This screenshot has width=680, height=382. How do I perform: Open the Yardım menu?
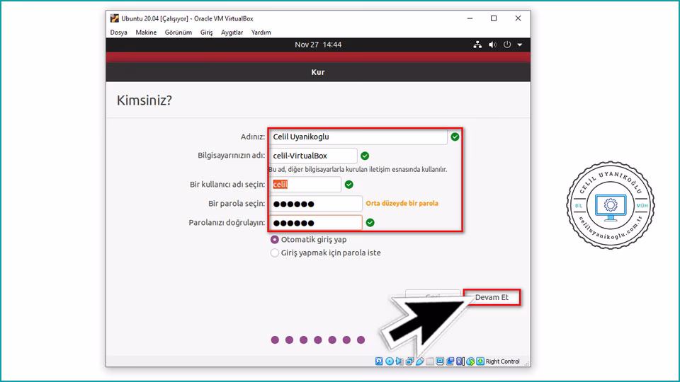click(x=261, y=33)
